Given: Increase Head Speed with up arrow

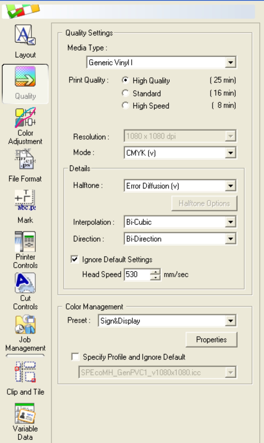Looking at the screenshot, I should (155, 272).
